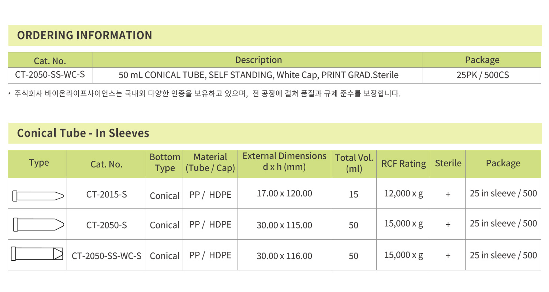549x292 pixels.
Task: Select CT-2050-S catalog number cell
Action: click(107, 225)
